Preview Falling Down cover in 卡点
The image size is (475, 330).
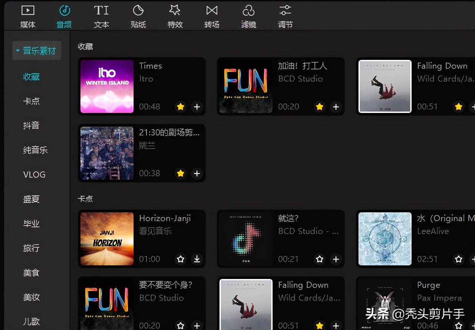tap(246, 304)
